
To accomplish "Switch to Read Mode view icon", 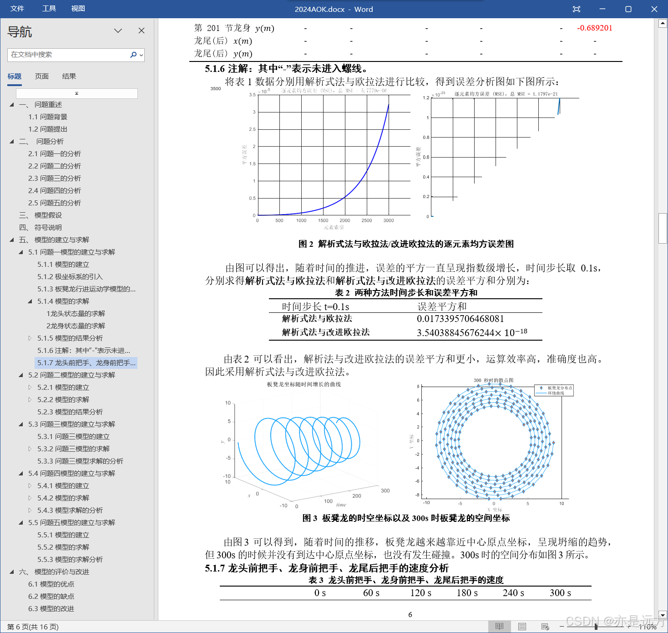I will (x=499, y=627).
